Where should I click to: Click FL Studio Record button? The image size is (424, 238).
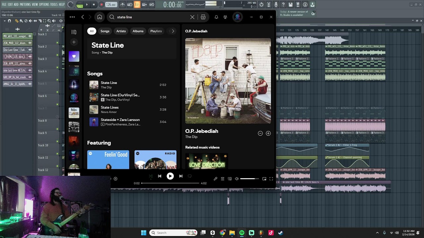coord(101,5)
